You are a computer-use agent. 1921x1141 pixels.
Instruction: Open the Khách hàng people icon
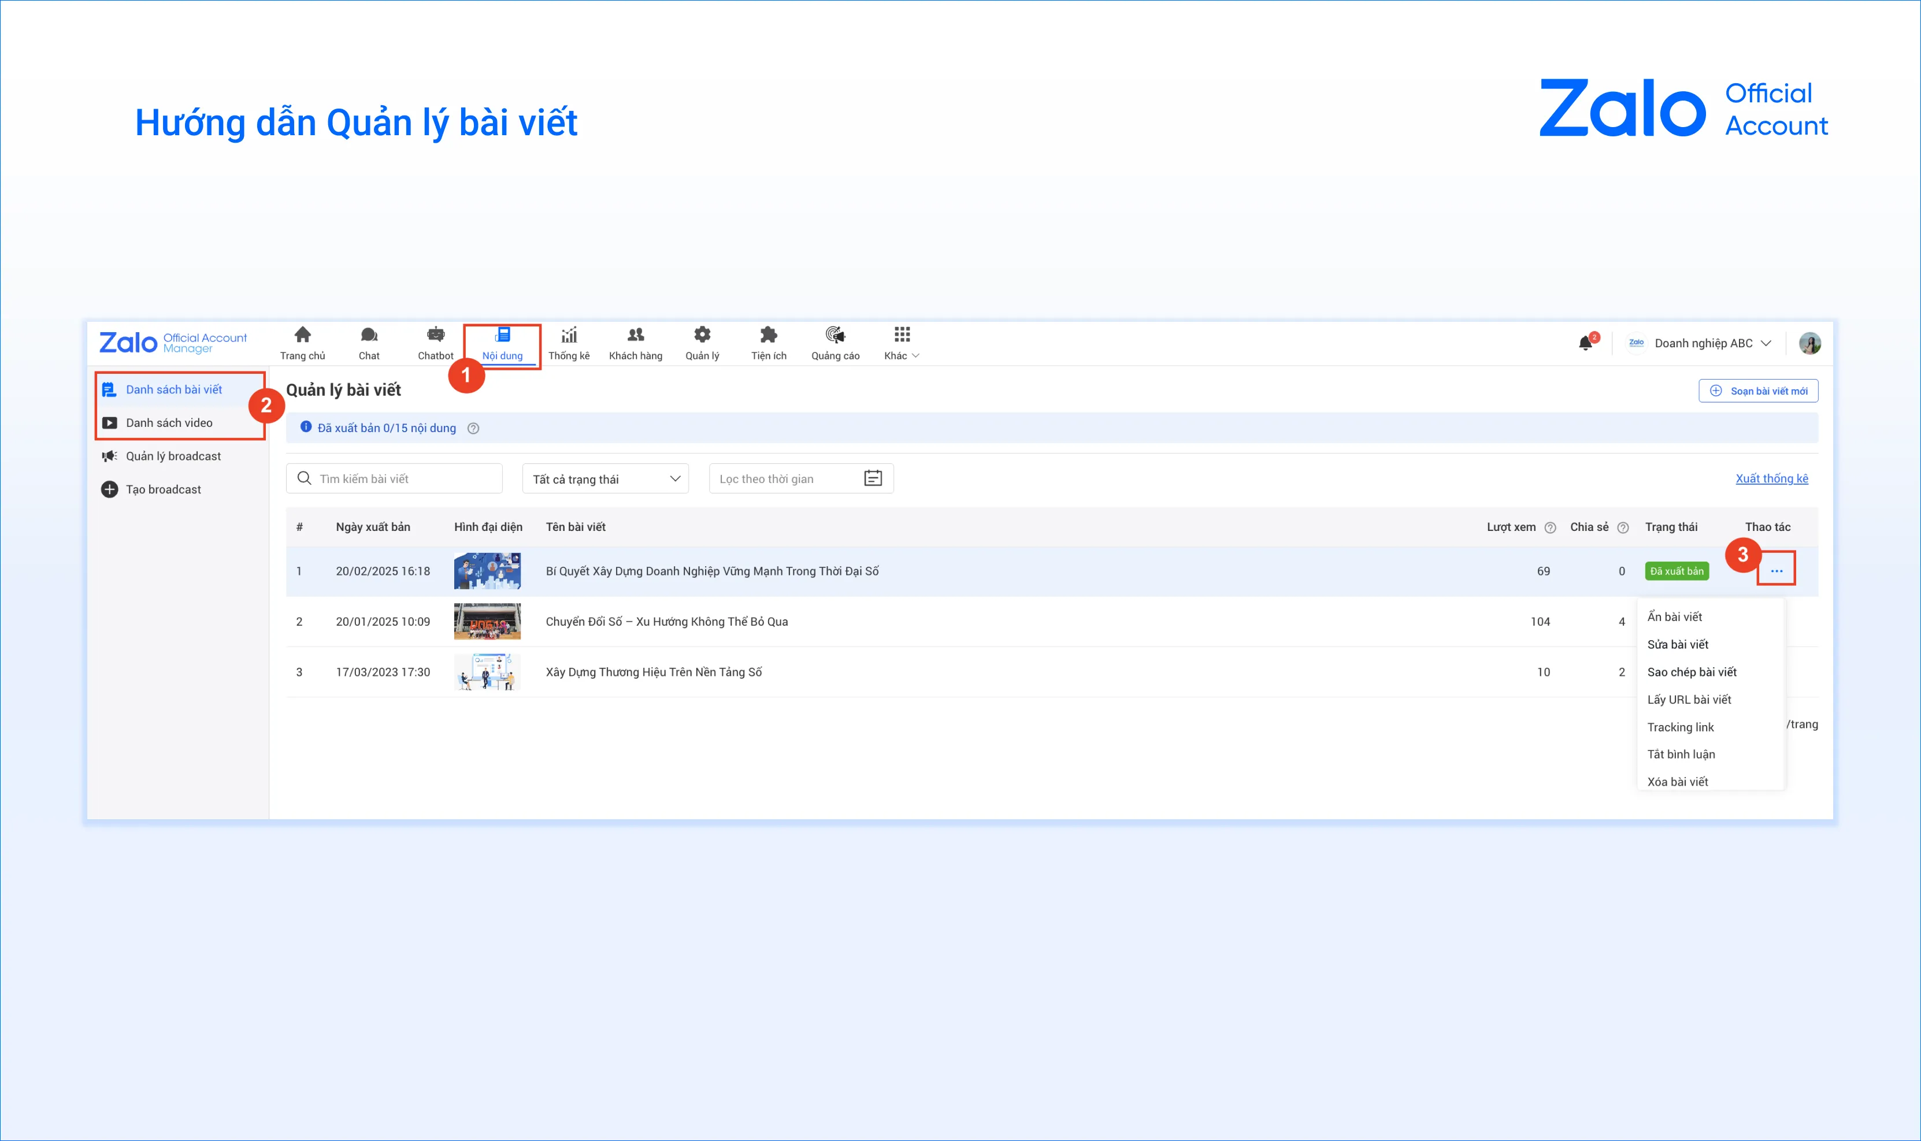[x=635, y=335]
